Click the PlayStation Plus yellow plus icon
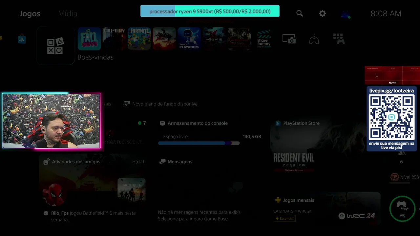 point(278,200)
